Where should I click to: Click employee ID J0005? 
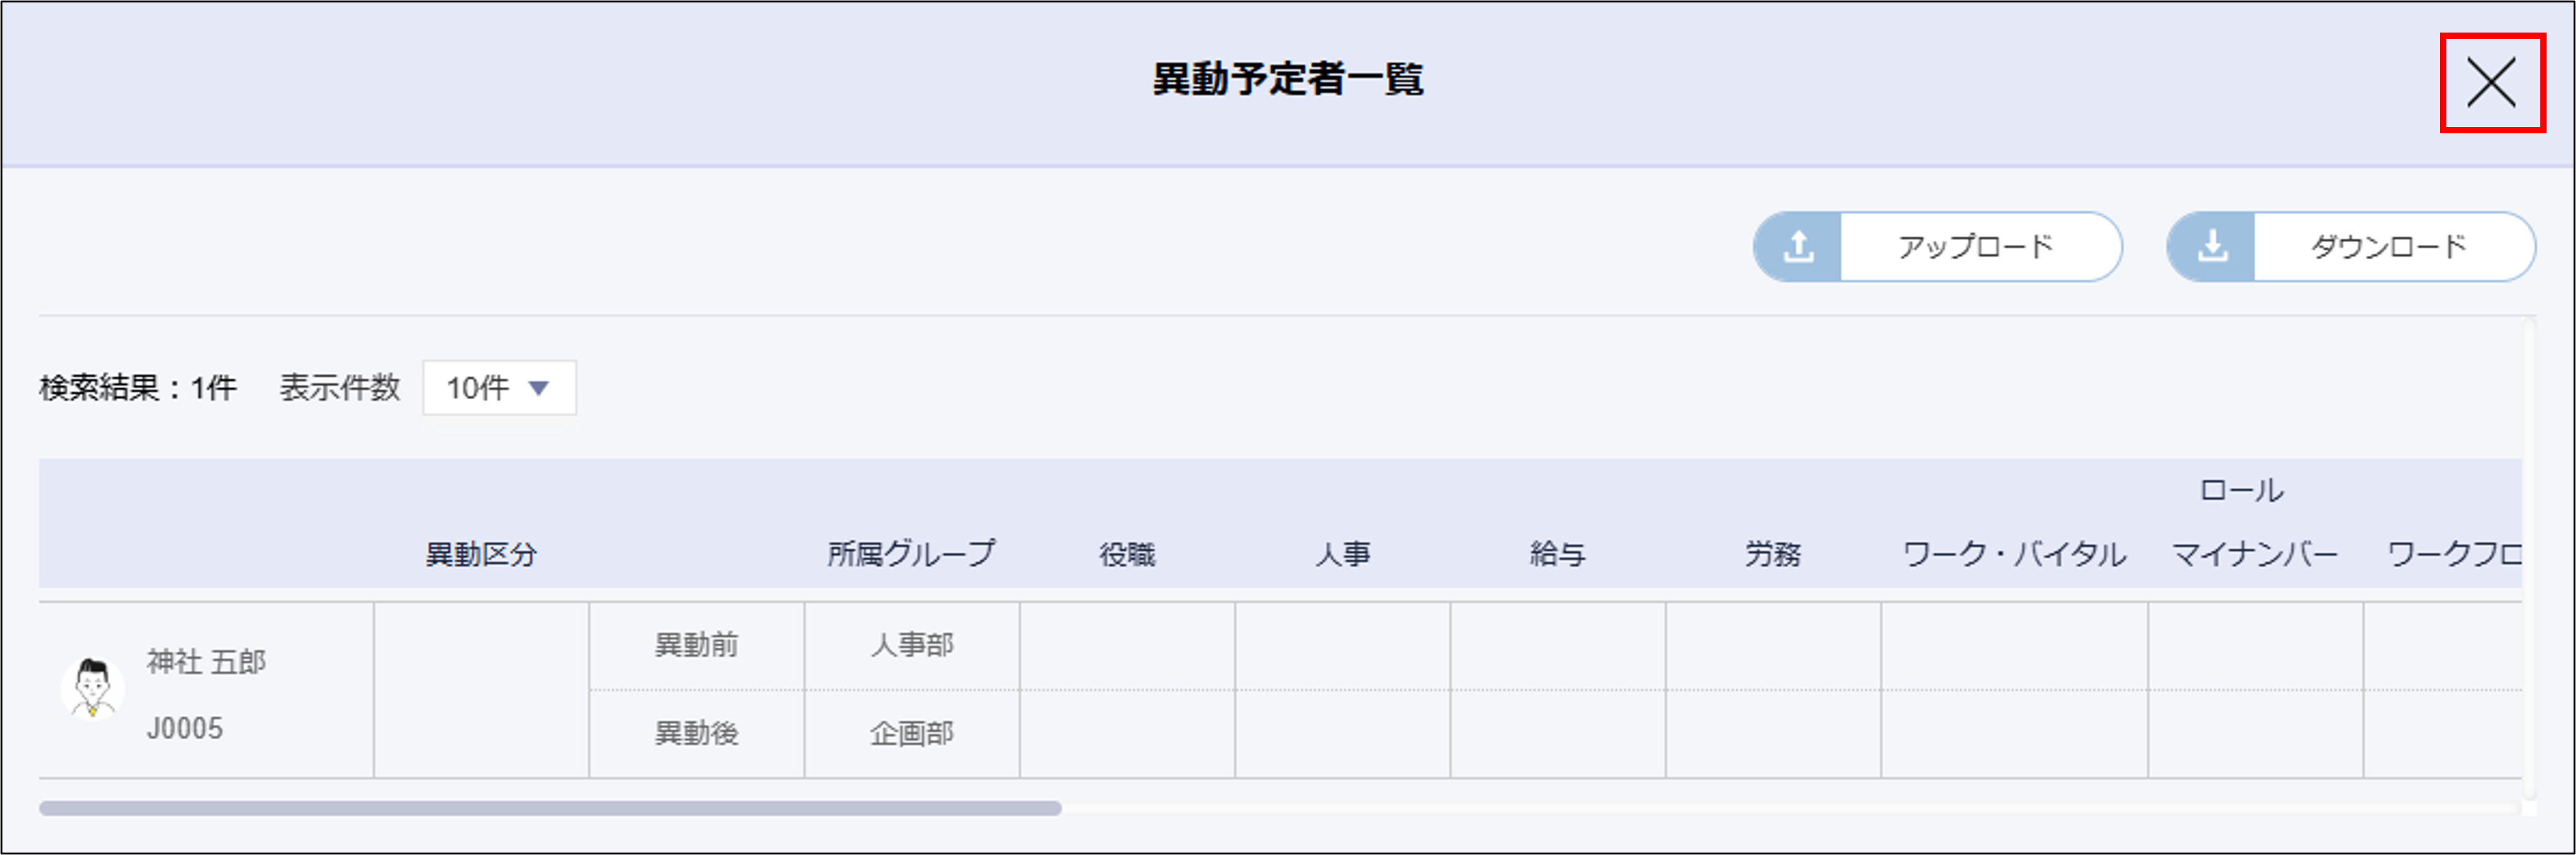(185, 728)
